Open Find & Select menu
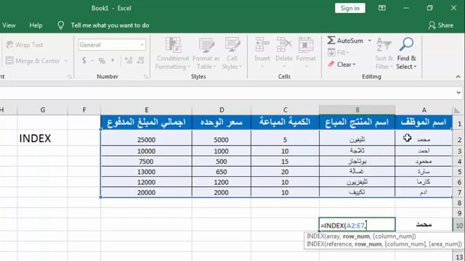 [x=406, y=54]
